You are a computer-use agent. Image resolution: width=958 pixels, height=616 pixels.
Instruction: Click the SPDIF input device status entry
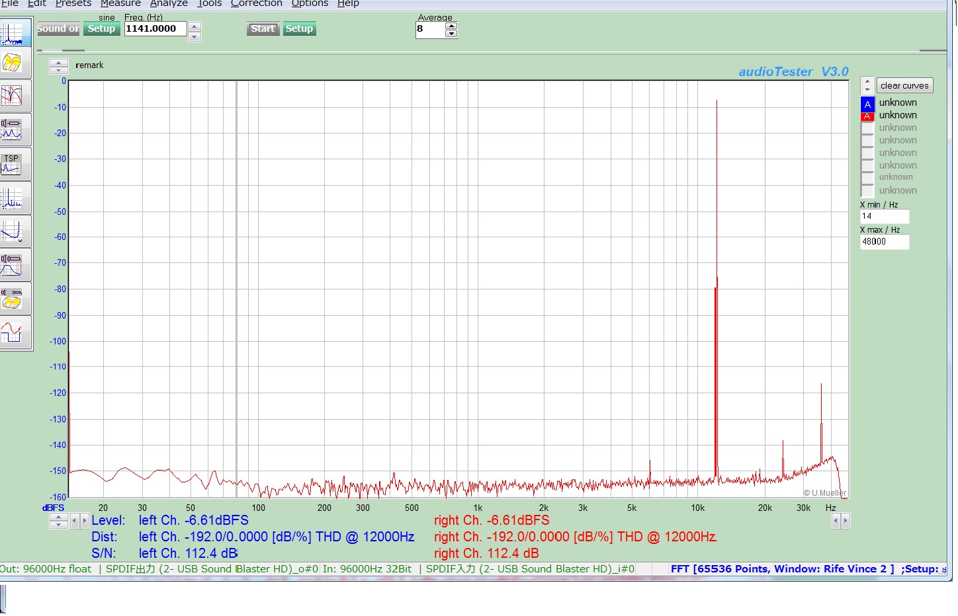point(530,569)
